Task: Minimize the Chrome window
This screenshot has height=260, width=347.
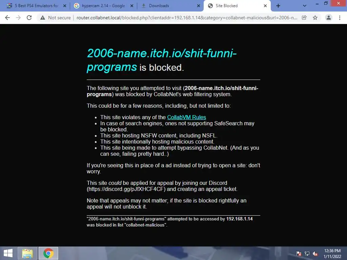Action: click(x=317, y=3)
